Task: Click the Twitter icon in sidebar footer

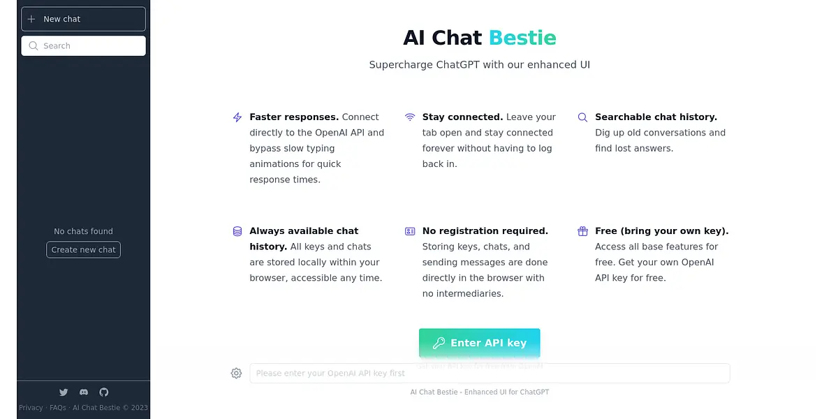Action: point(64,392)
